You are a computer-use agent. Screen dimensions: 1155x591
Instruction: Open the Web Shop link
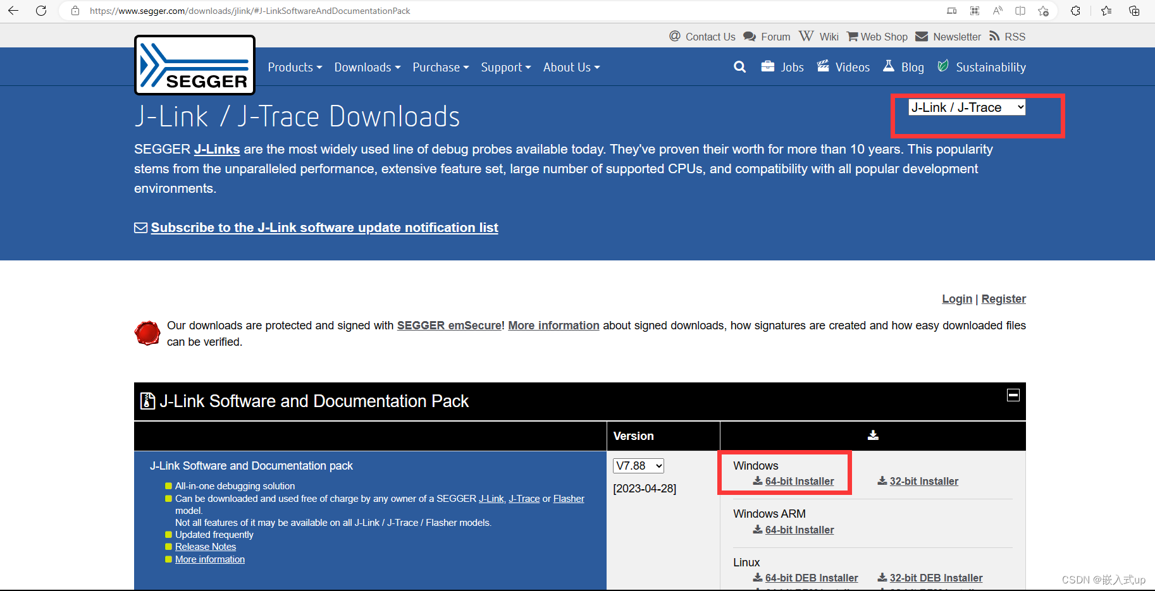click(x=877, y=37)
